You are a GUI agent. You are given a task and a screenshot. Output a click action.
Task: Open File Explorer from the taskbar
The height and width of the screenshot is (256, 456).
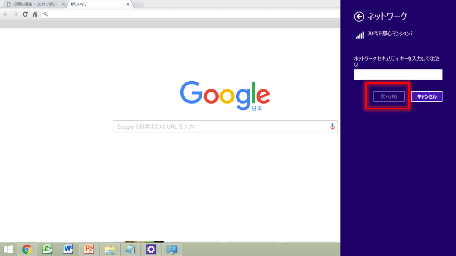click(110, 249)
